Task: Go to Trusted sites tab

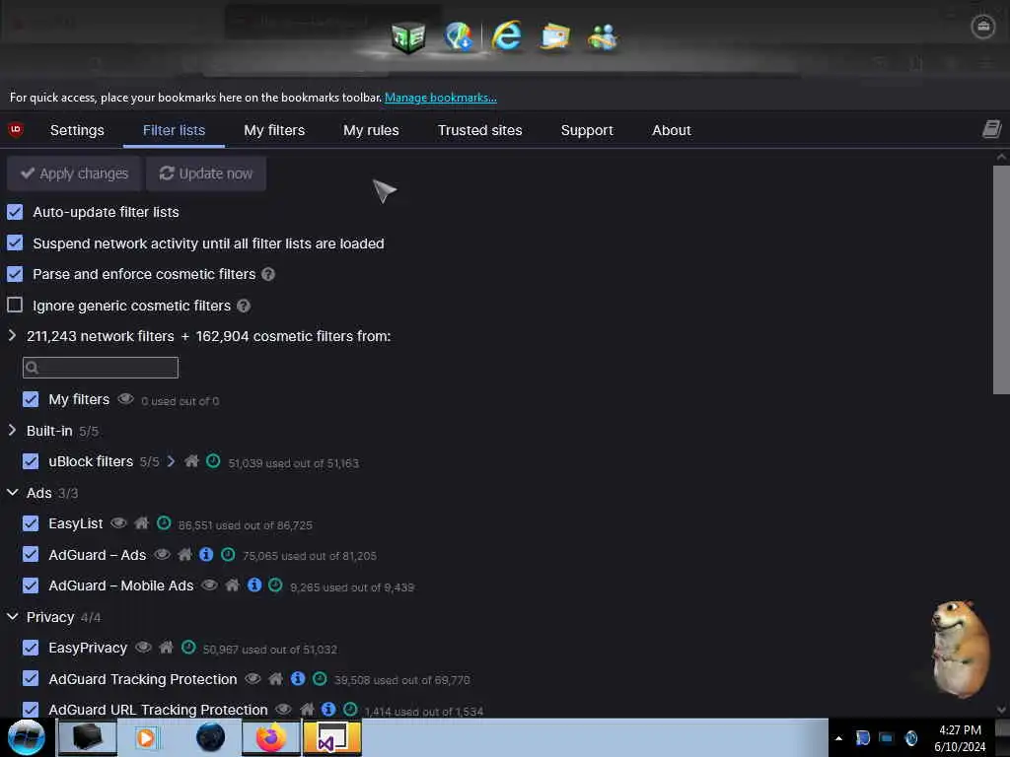Action: (x=480, y=130)
